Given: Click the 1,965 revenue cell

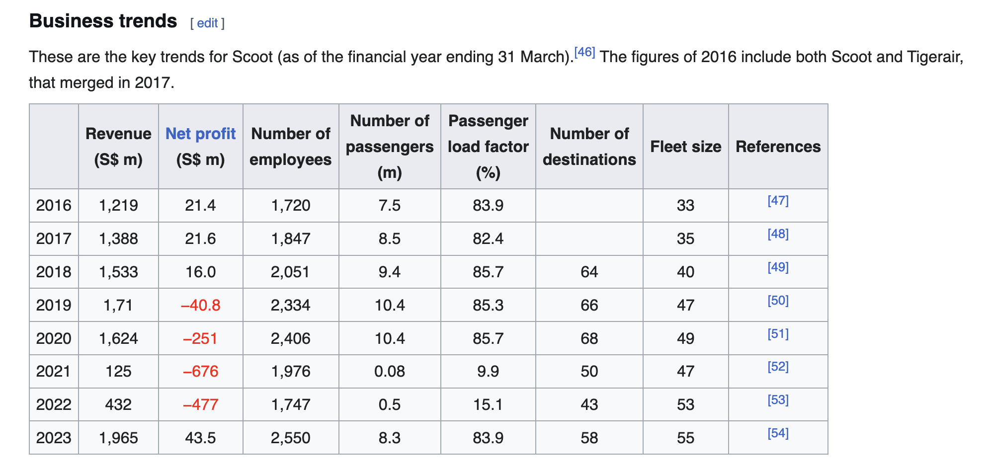Looking at the screenshot, I should [118, 438].
